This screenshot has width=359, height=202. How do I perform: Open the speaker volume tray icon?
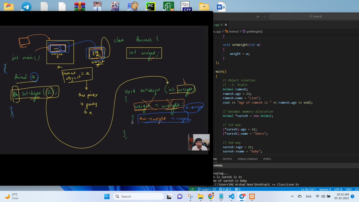coord(323,197)
